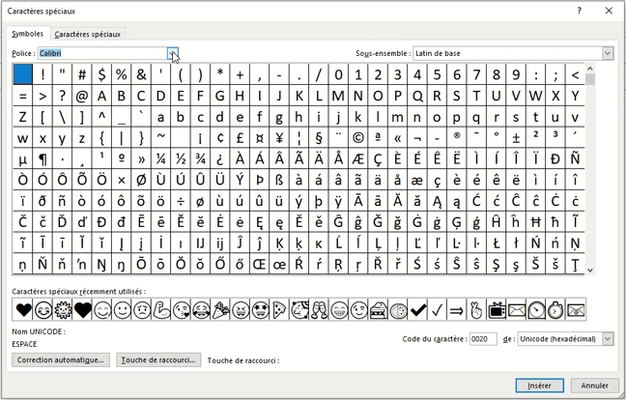Click the Correction automatique button

click(x=60, y=359)
